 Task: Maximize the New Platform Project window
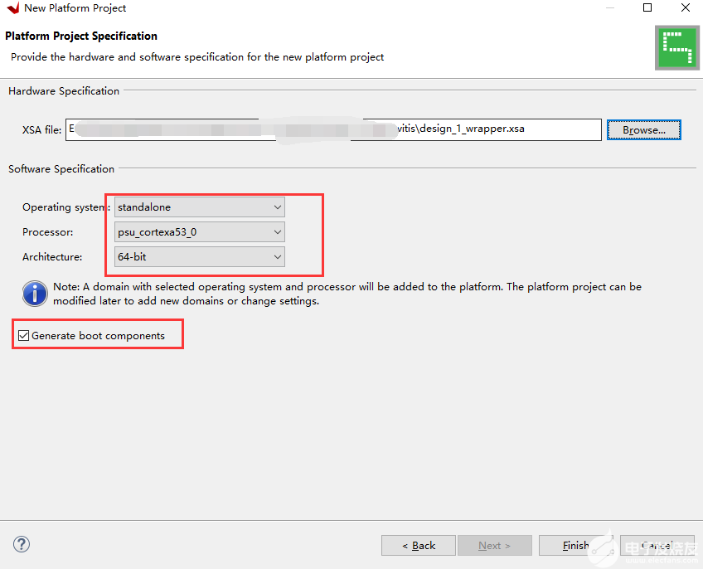point(648,8)
